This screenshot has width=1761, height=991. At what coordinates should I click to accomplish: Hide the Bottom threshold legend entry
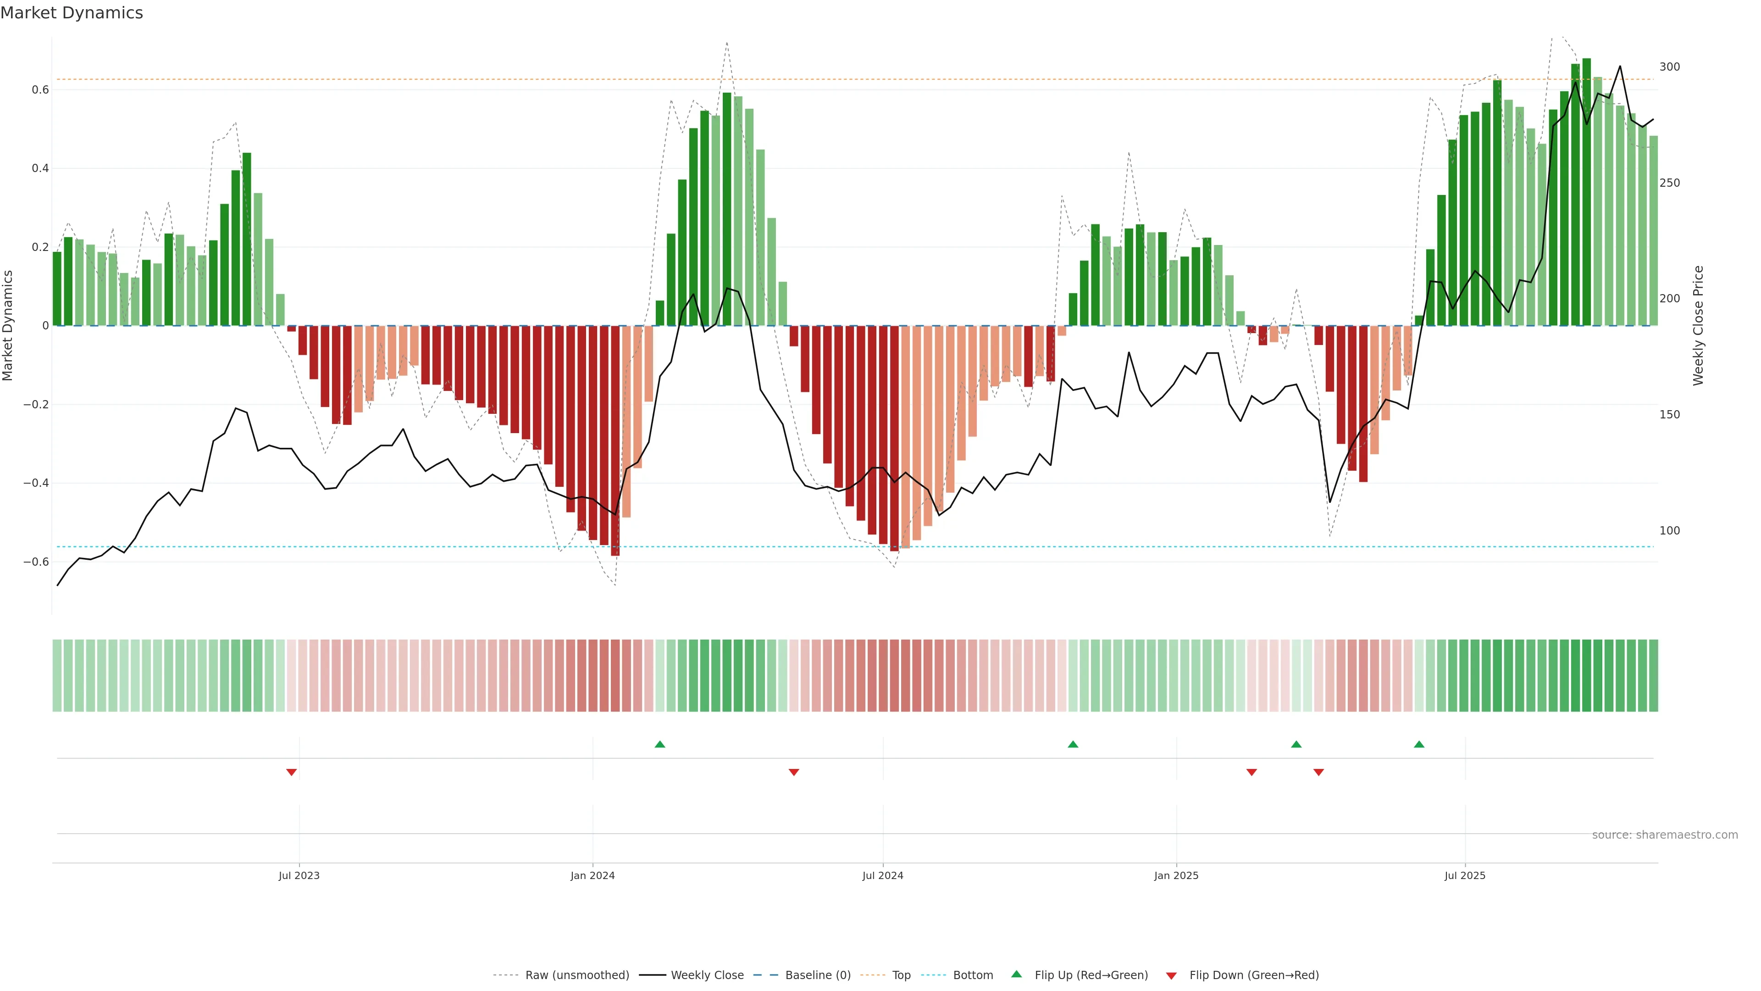[973, 975]
